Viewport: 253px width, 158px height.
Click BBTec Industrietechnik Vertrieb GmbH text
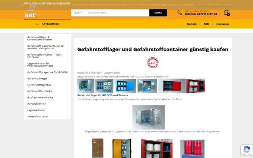pos(47,3)
